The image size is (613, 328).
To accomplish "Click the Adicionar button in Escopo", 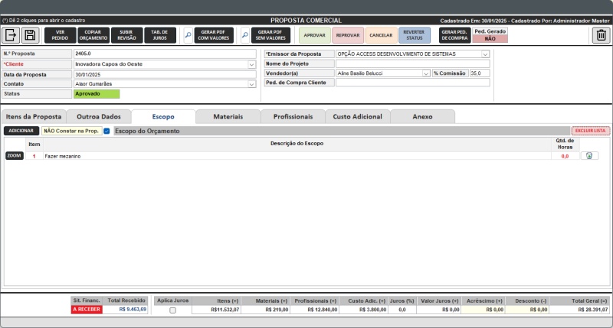I will point(21,131).
